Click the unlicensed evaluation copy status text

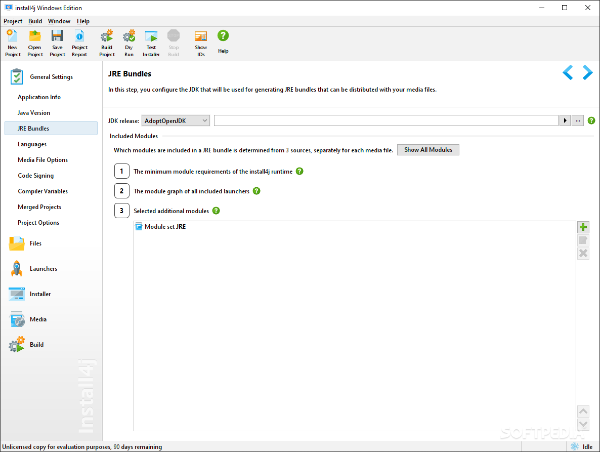pos(82,446)
